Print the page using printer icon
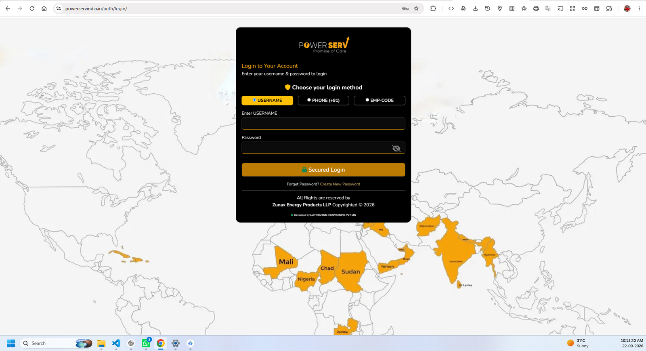The width and height of the screenshot is (646, 351). point(536,8)
